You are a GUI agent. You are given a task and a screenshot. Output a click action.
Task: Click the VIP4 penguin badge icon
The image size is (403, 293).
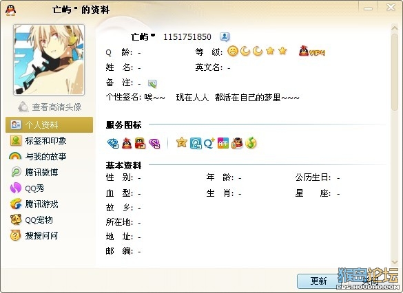click(312, 51)
